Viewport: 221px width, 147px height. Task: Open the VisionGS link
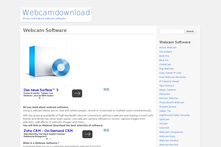[x=164, y=128]
